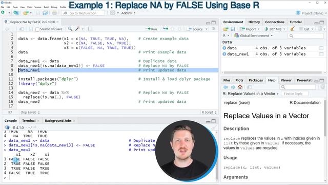Switch to the History tab
This screenshot has width=328, height=185.
[254, 22]
